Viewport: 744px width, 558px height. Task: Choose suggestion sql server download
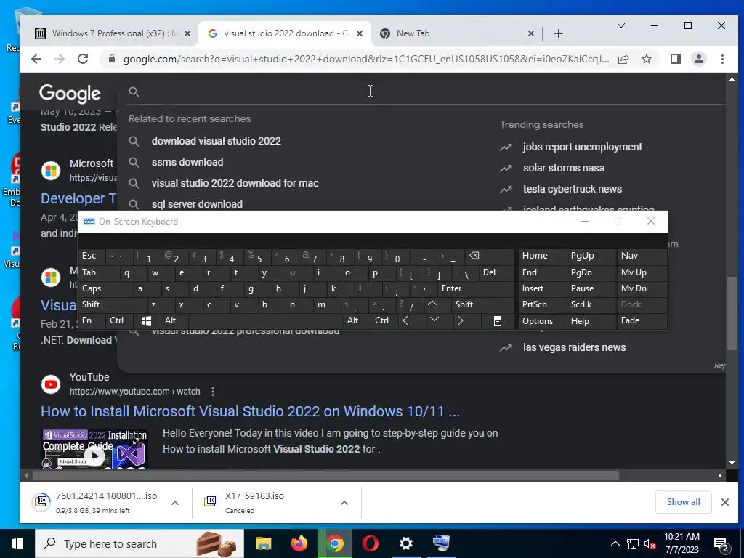coord(197,204)
